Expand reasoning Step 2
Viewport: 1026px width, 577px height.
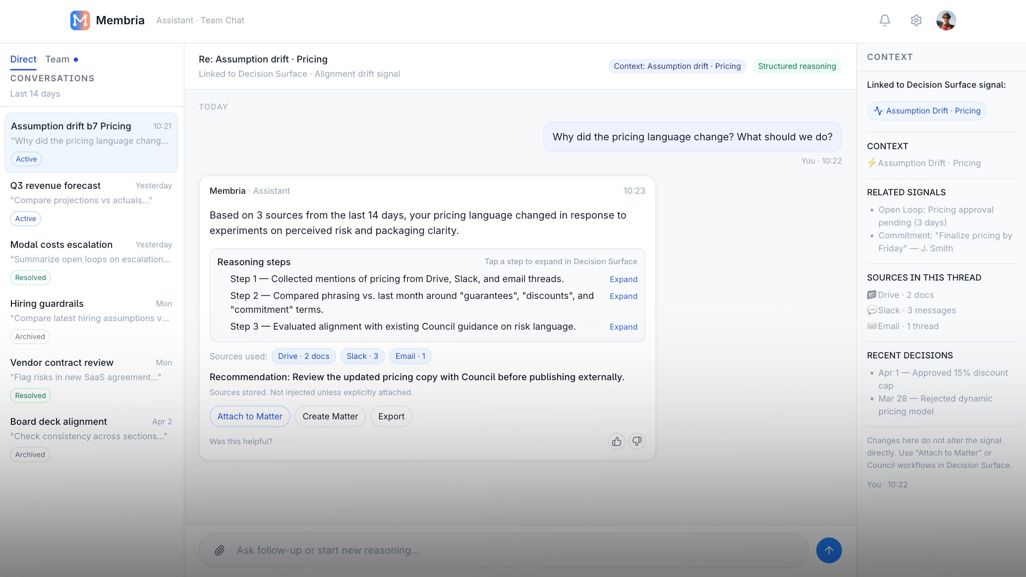(623, 296)
